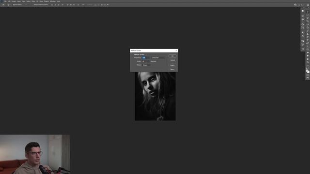Select the Brush tool in the toolbar

point(308,30)
